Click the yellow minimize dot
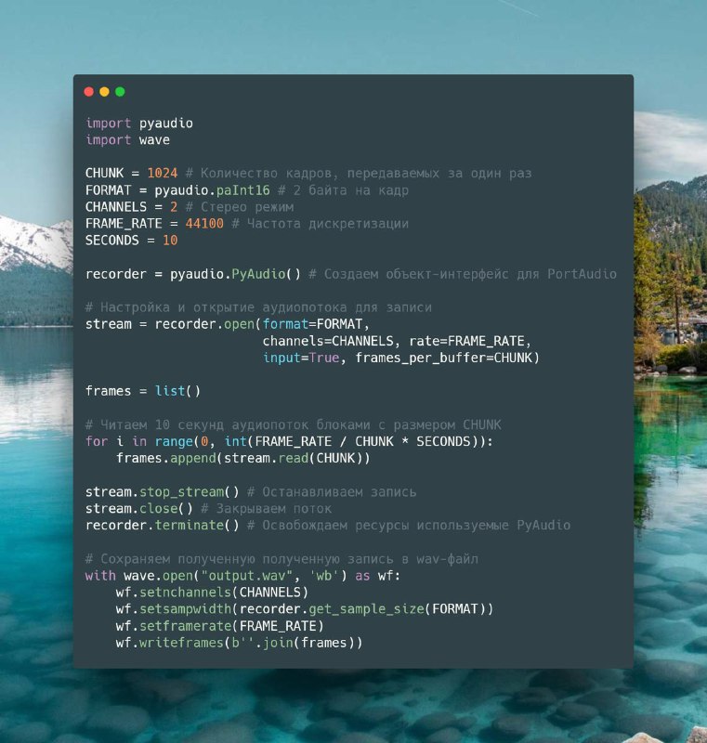 (104, 92)
